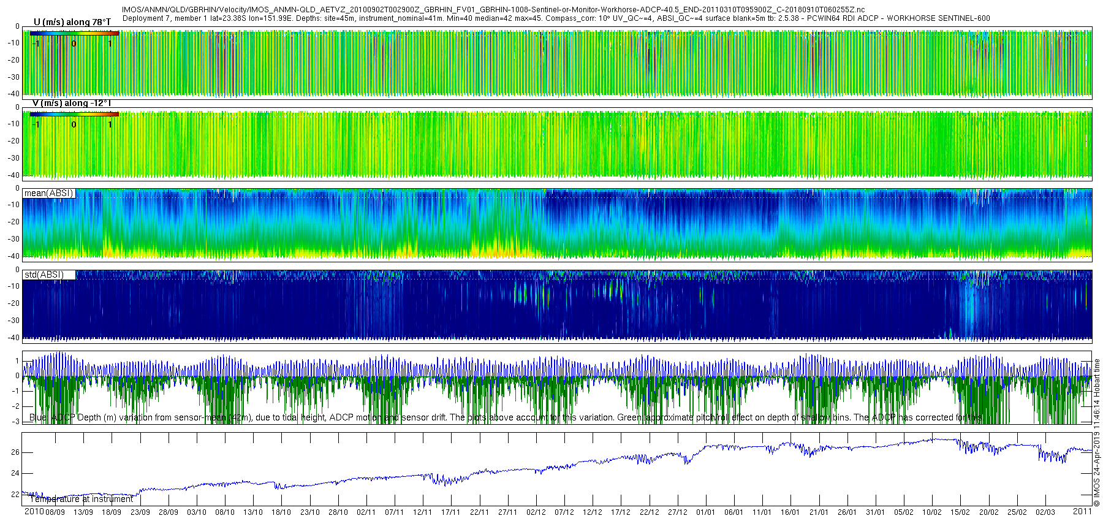Viewport: 1103px width, 521px height.
Task: Click the vertical IMOS timestamp text
Action: click(1097, 432)
